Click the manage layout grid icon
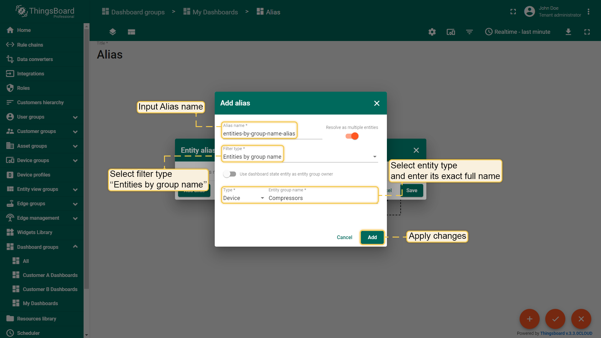Viewport: 601px width, 338px height. tap(131, 32)
